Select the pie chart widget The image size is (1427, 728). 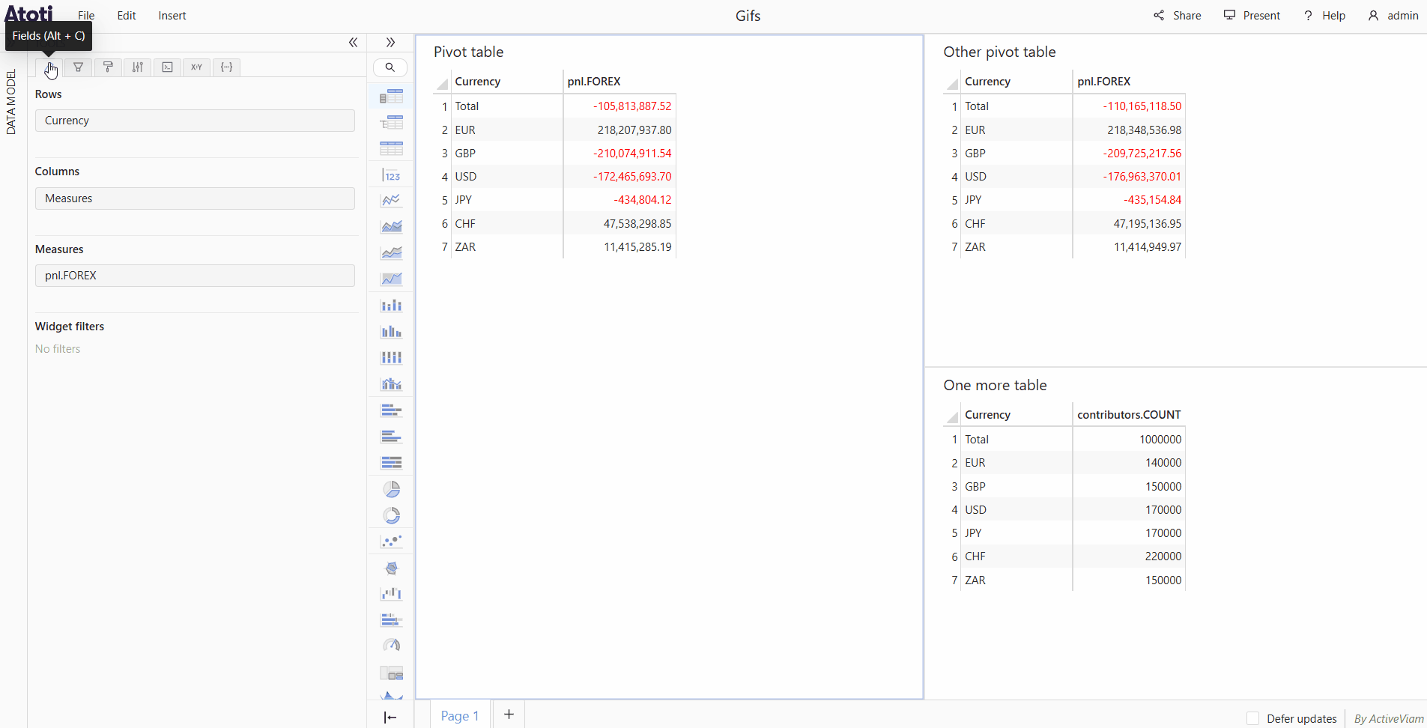click(x=391, y=489)
